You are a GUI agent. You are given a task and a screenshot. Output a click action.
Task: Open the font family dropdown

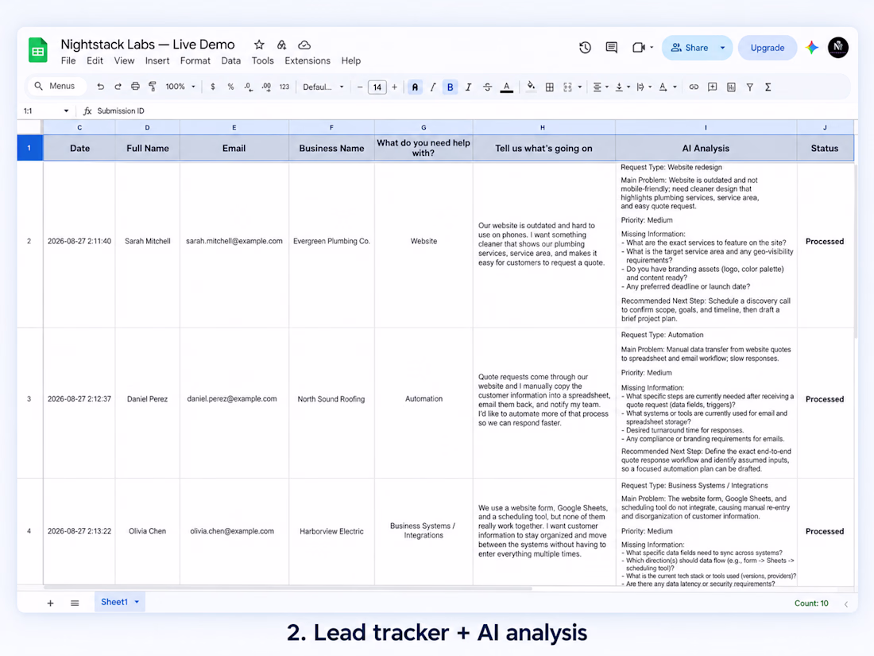[x=323, y=87]
